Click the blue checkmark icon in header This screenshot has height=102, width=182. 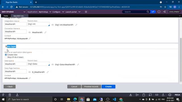[153, 12]
